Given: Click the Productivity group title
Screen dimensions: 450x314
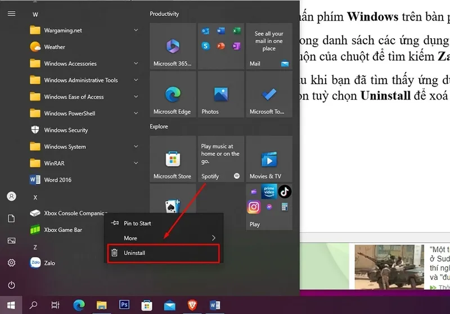Looking at the screenshot, I should 164,13.
